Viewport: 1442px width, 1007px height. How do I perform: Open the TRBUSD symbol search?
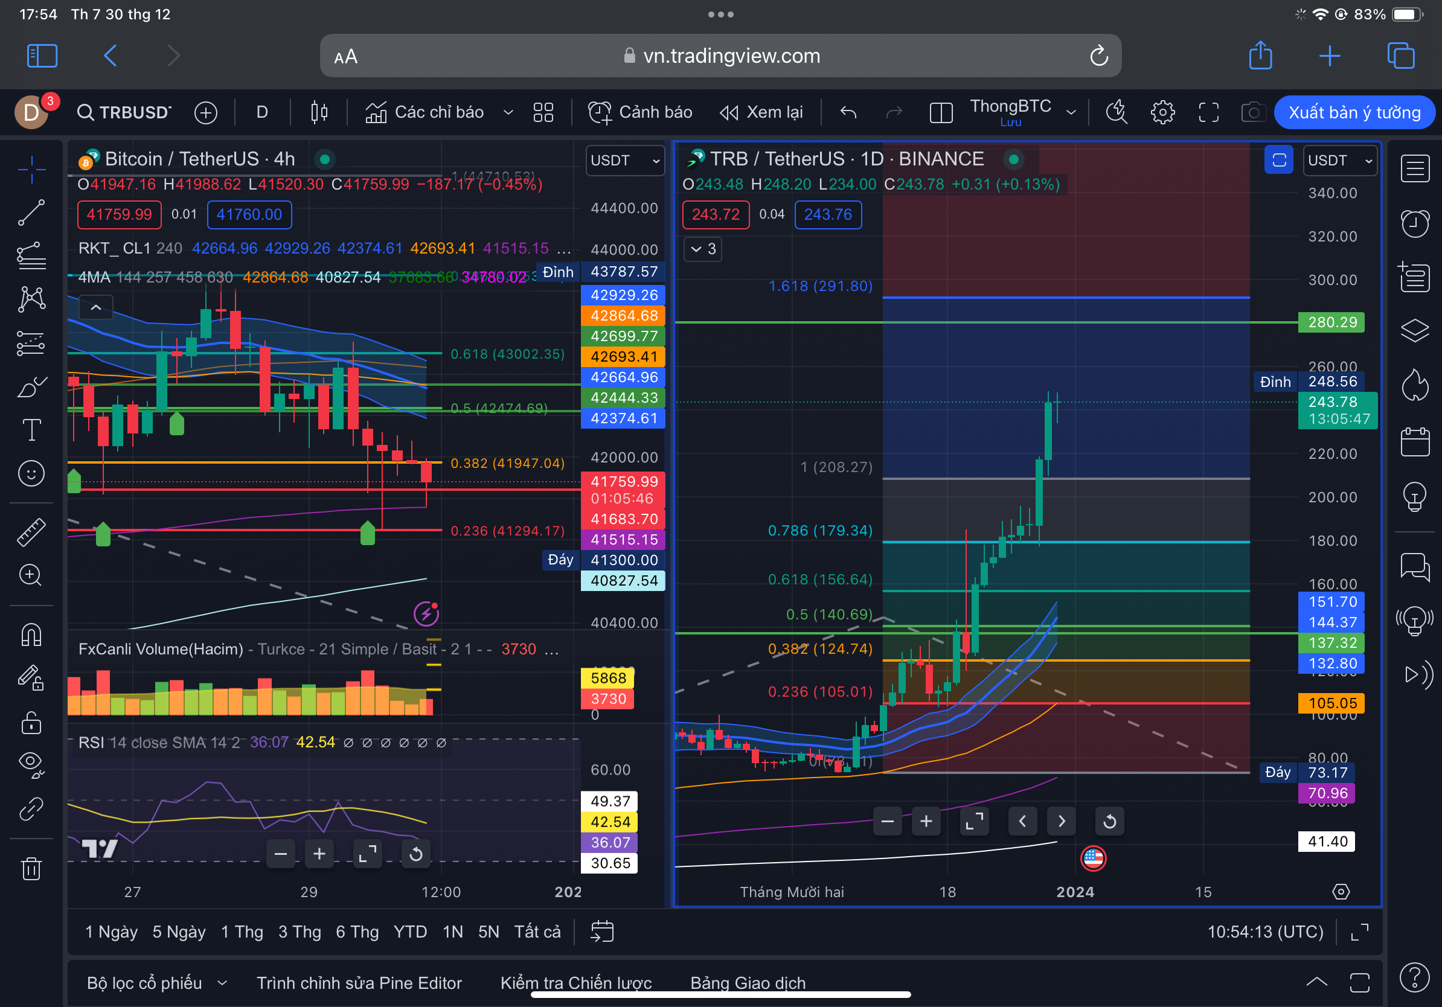(124, 112)
